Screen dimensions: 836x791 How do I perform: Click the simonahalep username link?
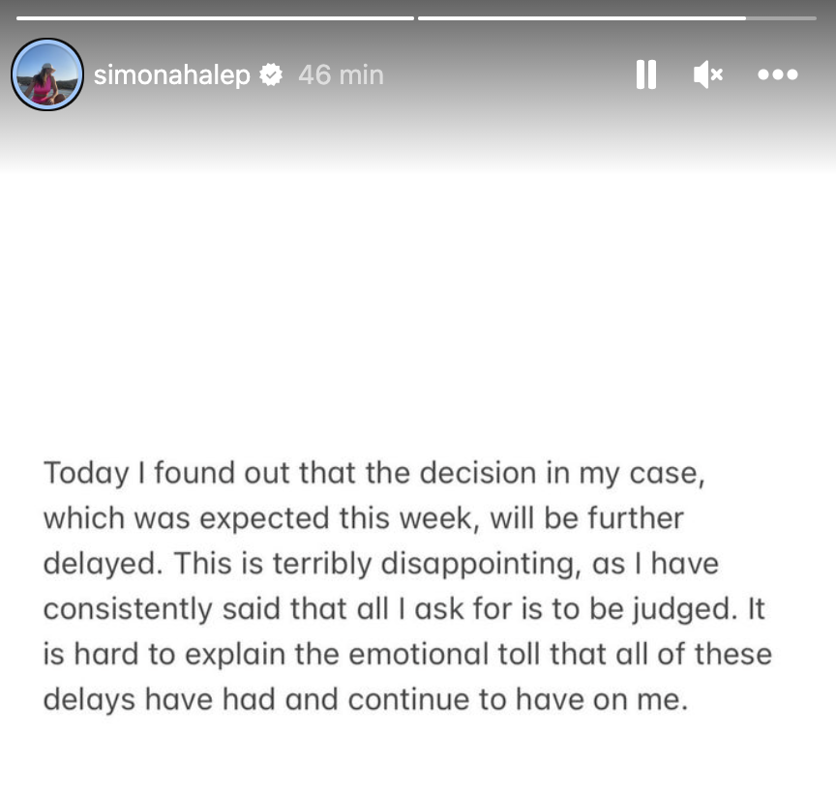click(x=171, y=74)
